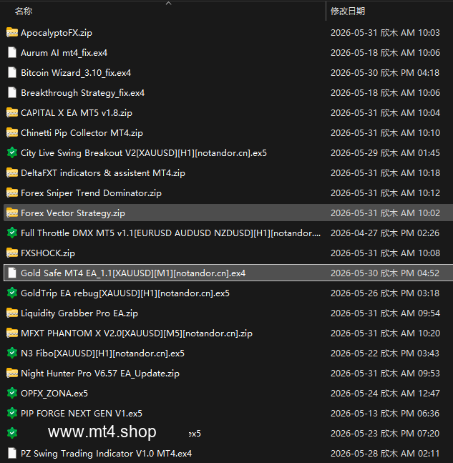The height and width of the screenshot is (463, 453).
Task: Select the file name Bitcoin Wizard_3.10_fix.ex4
Action: pyautogui.click(x=76, y=73)
